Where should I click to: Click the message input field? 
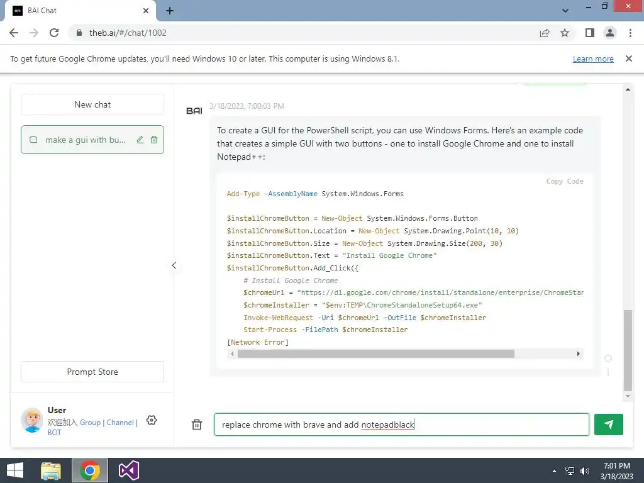(402, 425)
